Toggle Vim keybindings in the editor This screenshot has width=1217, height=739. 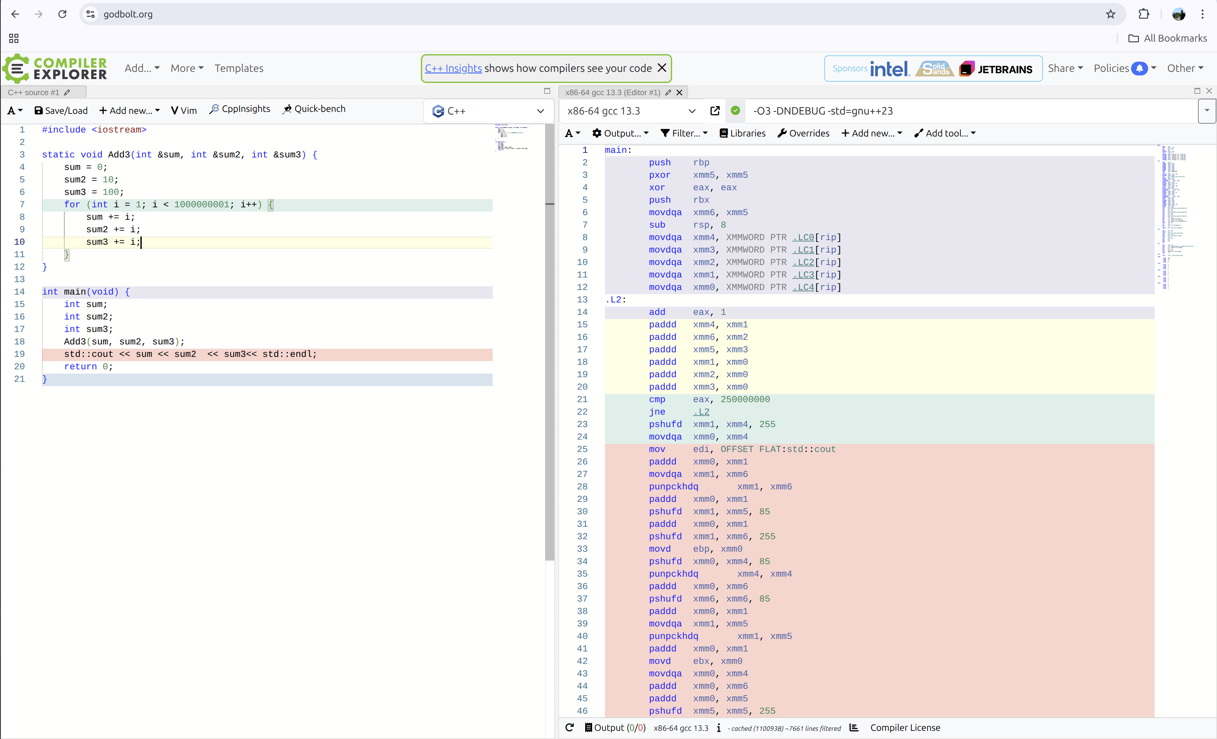coord(183,110)
